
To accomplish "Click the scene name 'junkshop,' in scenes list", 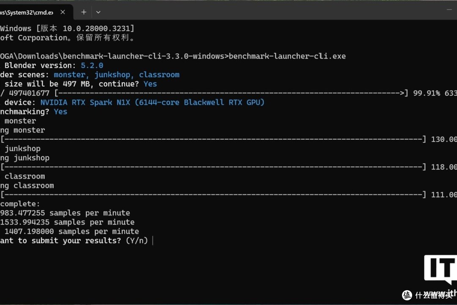I will pos(114,75).
